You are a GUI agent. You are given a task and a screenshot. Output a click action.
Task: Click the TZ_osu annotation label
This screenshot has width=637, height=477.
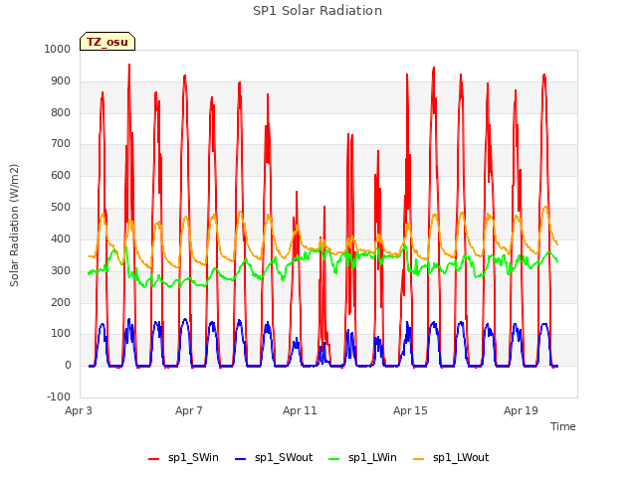pyautogui.click(x=107, y=42)
